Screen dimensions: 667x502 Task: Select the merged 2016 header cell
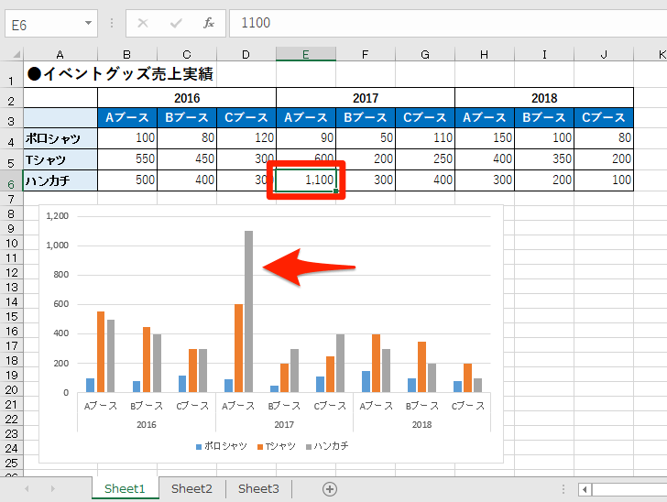(x=187, y=98)
